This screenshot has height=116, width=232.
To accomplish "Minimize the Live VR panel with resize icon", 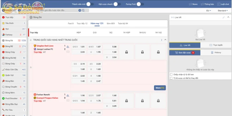I will pyautogui.click(x=223, y=17).
